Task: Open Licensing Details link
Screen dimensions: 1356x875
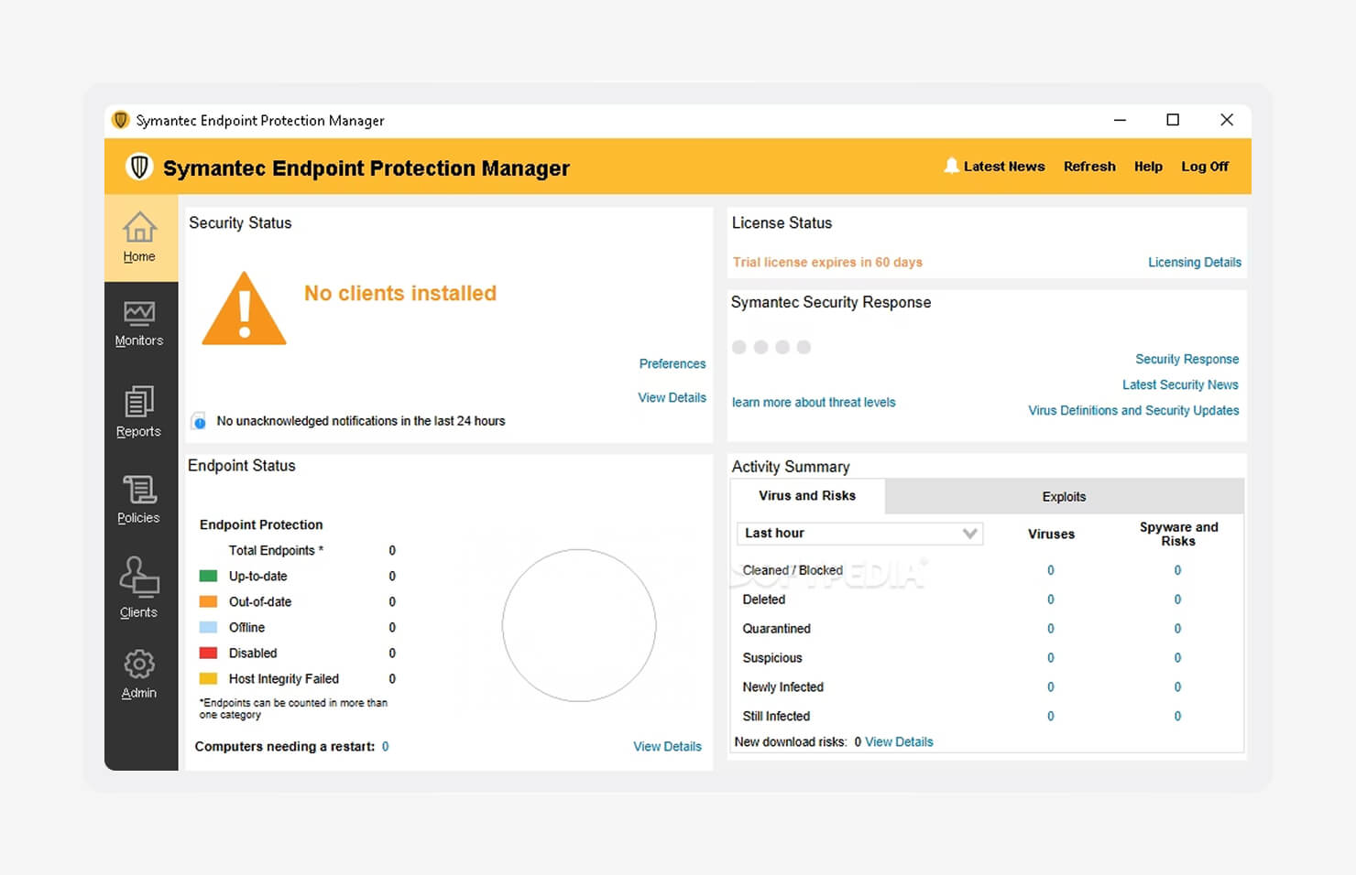Action: pos(1195,262)
